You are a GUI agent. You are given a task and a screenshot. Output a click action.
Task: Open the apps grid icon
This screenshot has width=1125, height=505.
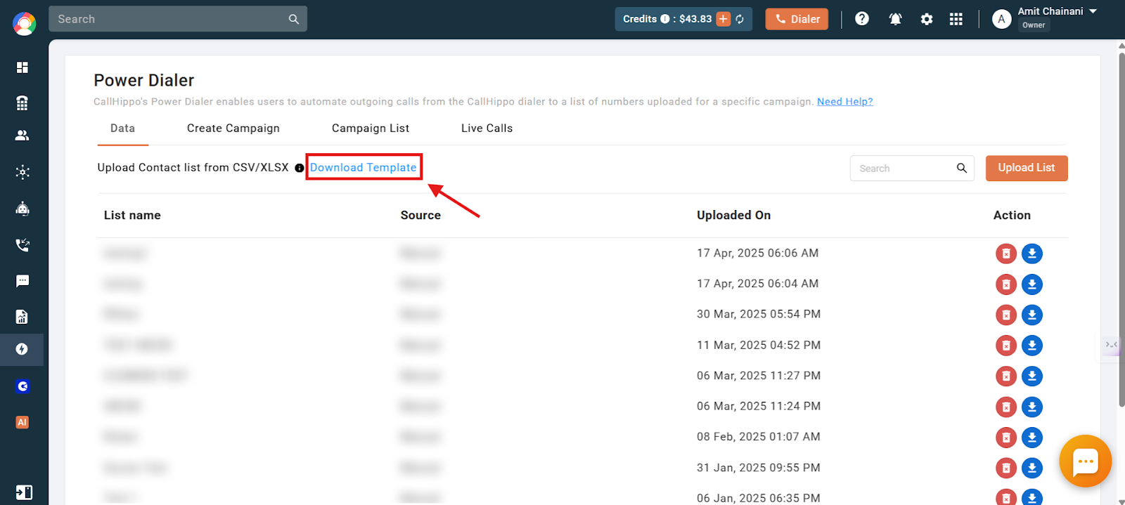pyautogui.click(x=956, y=19)
